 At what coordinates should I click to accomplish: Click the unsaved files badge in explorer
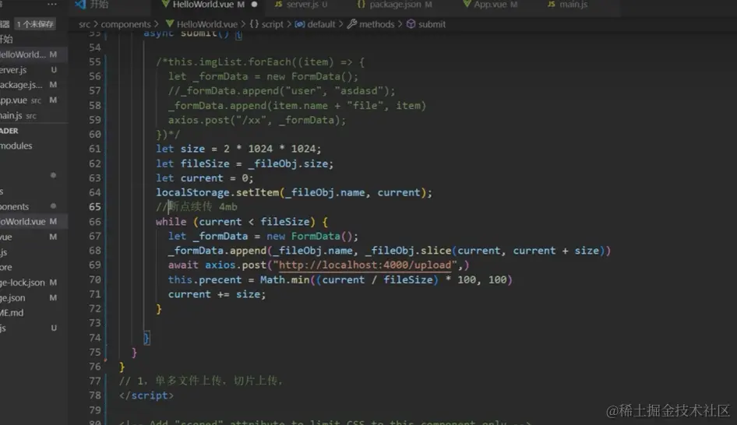35,24
